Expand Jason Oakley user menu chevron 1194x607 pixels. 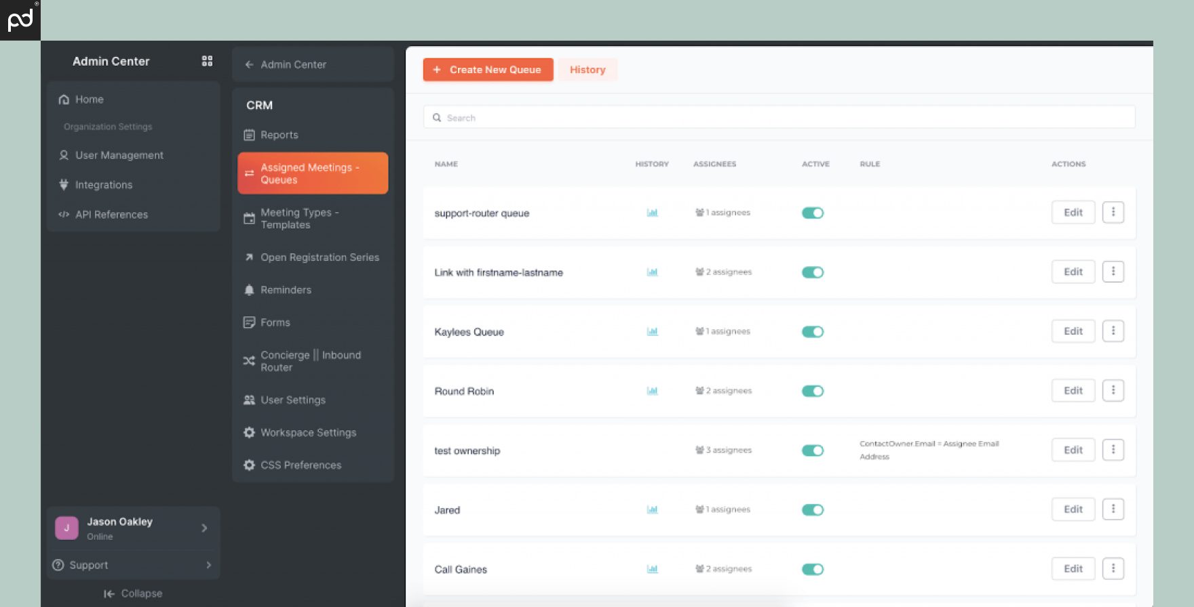(204, 528)
